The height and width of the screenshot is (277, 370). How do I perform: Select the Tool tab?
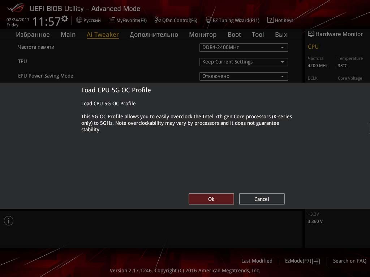(258, 35)
